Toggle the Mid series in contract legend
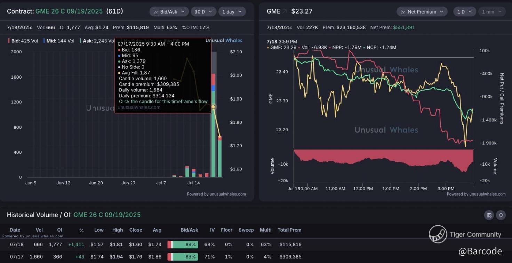This screenshot has width=512, height=263. 59,41
